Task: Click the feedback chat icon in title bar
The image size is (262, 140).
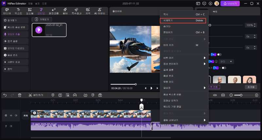Action: [x=204, y=4]
